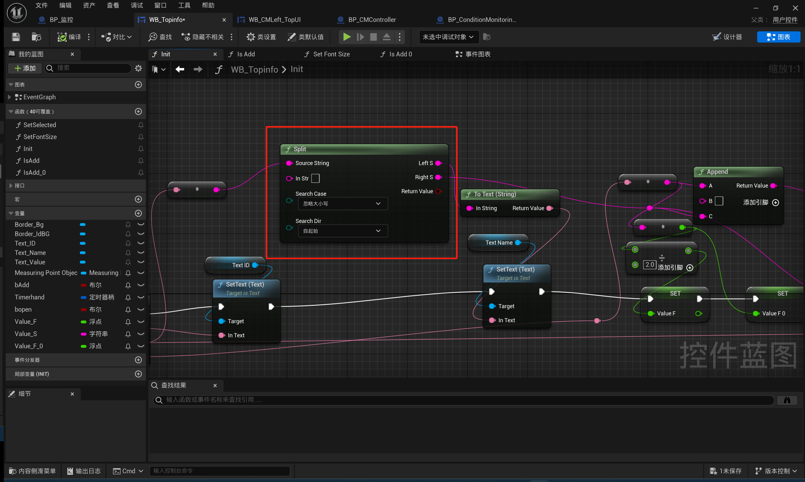Click the back navigation arrow
805x482 pixels.
pos(180,69)
